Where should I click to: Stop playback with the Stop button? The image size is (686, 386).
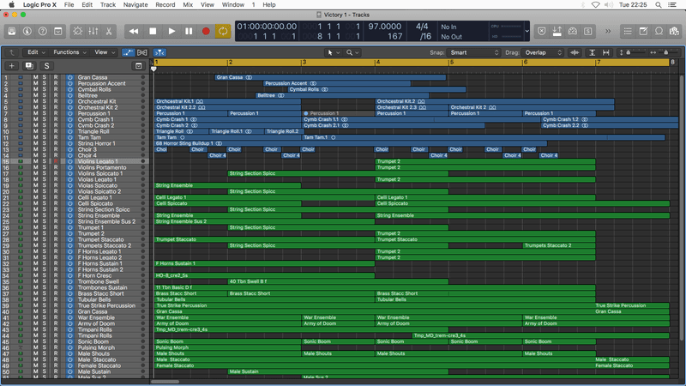click(153, 31)
